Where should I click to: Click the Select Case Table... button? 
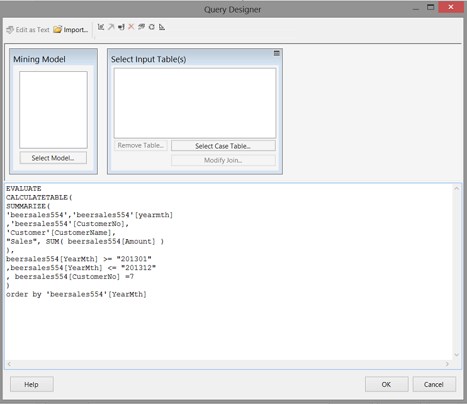223,146
